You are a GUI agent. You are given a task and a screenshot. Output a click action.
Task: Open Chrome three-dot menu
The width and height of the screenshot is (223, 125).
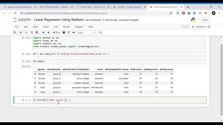pos(219,13)
